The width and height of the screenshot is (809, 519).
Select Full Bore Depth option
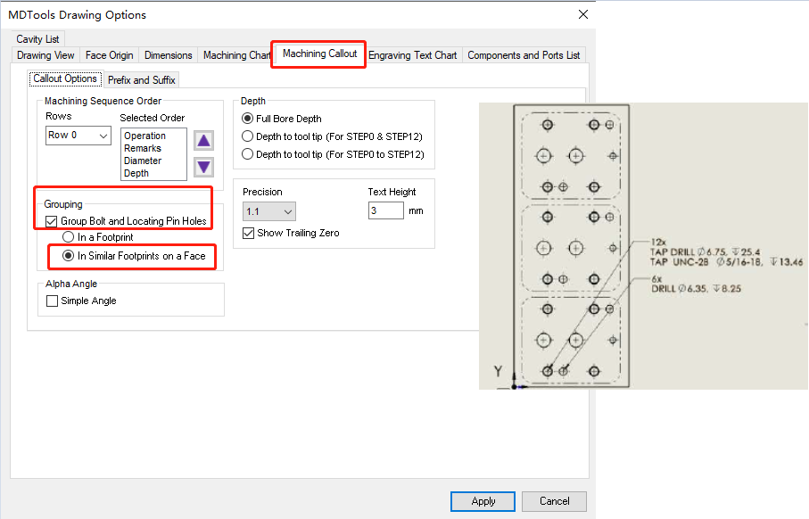point(248,119)
